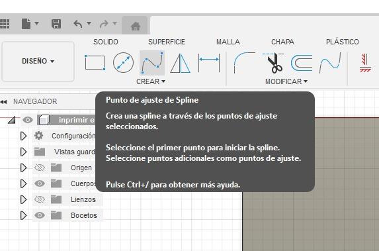This screenshot has width=379, height=251.
Task: Expand the Lienzos folder
Action: pyautogui.click(x=23, y=200)
